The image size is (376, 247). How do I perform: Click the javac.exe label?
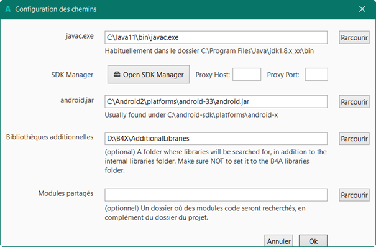(x=80, y=36)
